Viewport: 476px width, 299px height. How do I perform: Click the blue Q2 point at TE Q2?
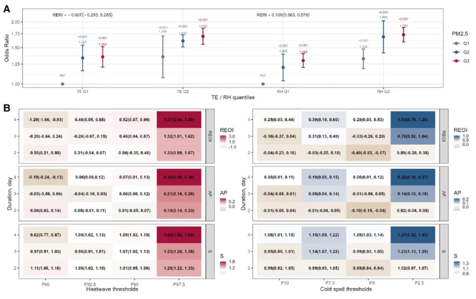(183, 41)
